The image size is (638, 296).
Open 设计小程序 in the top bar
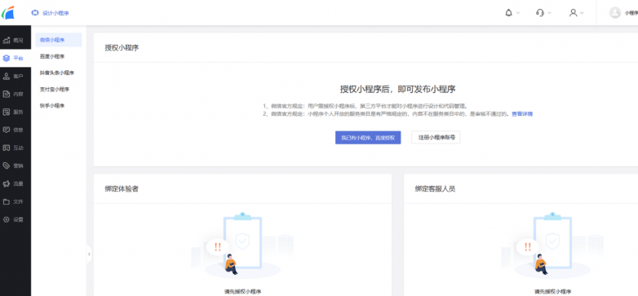[x=50, y=13]
